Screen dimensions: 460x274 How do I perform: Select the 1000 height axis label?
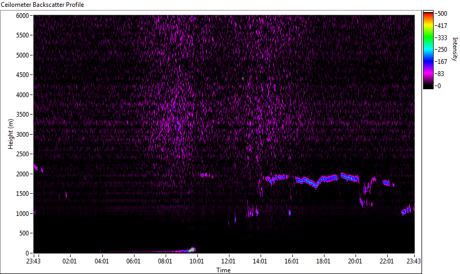coord(22,214)
